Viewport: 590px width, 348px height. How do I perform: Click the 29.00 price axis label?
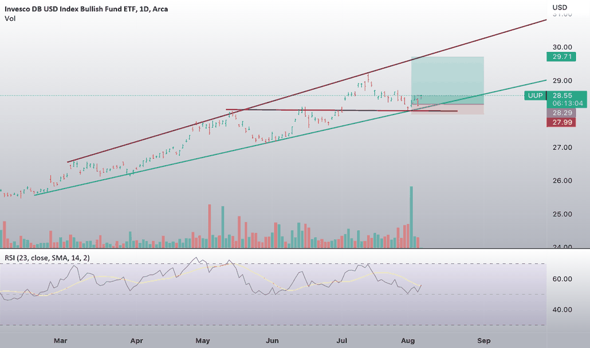[x=562, y=80]
